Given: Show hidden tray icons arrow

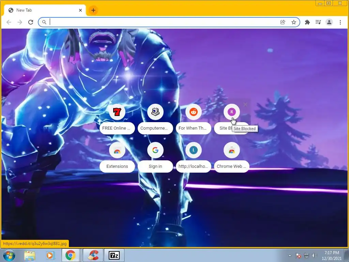Looking at the screenshot, I should (x=290, y=256).
